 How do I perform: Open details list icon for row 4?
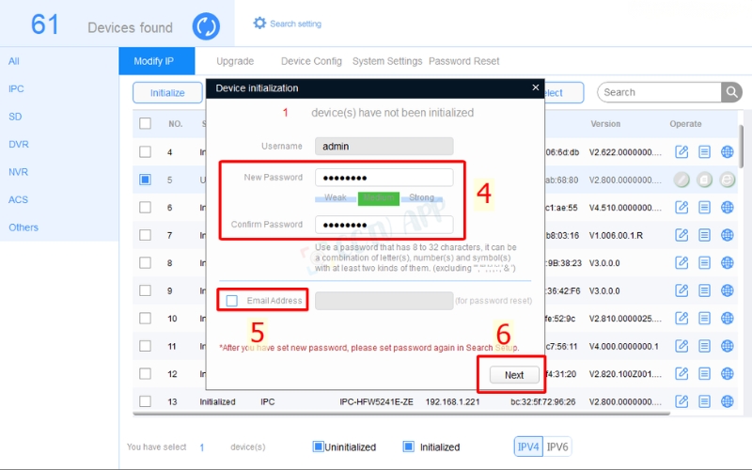(704, 152)
